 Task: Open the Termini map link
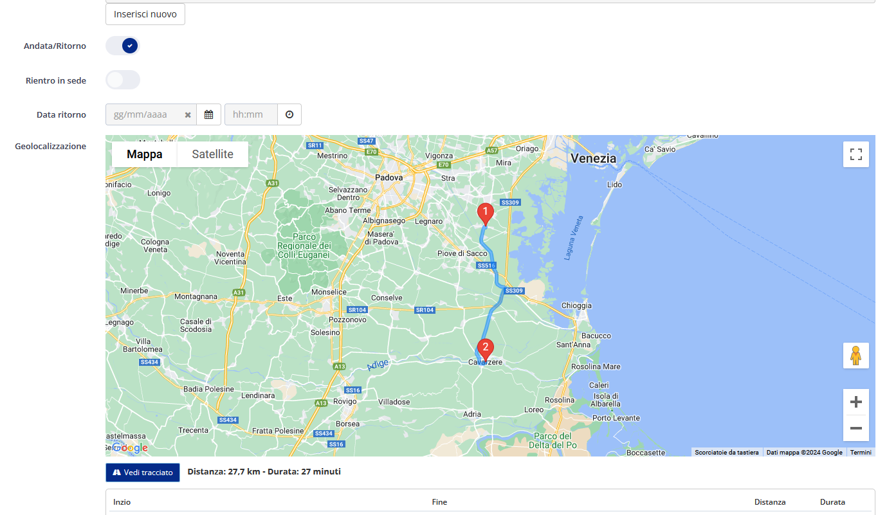point(861,453)
